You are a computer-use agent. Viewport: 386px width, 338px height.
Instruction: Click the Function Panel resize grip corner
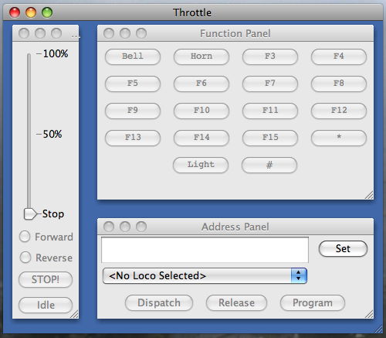click(x=369, y=195)
